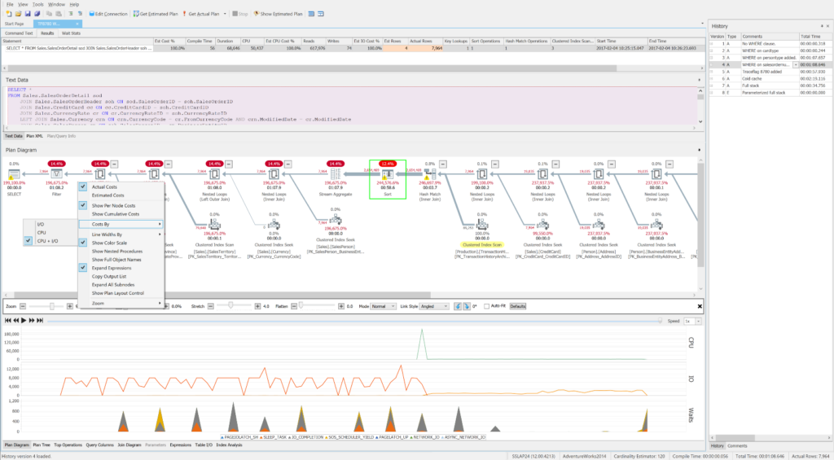Open the Tools menu

coord(37,4)
